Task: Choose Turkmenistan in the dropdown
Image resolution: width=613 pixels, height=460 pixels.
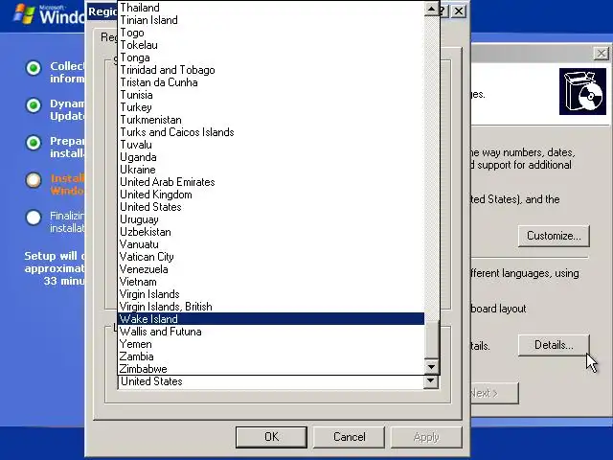Action: click(270, 120)
